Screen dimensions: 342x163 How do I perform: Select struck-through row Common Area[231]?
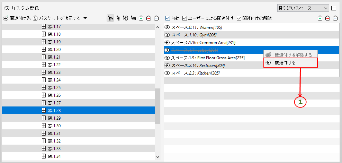coord(252,42)
